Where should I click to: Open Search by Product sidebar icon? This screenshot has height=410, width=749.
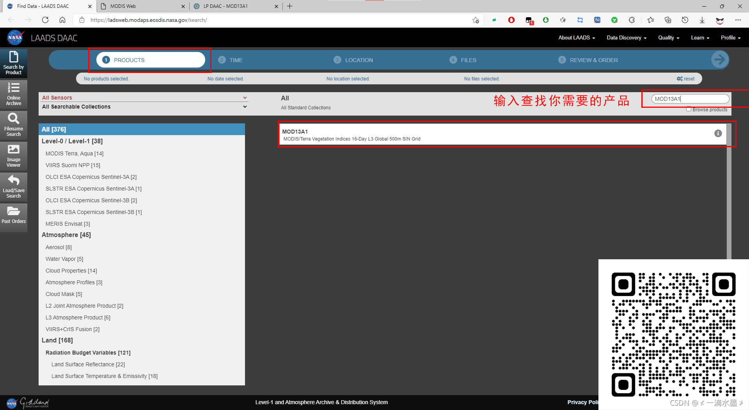coord(14,63)
